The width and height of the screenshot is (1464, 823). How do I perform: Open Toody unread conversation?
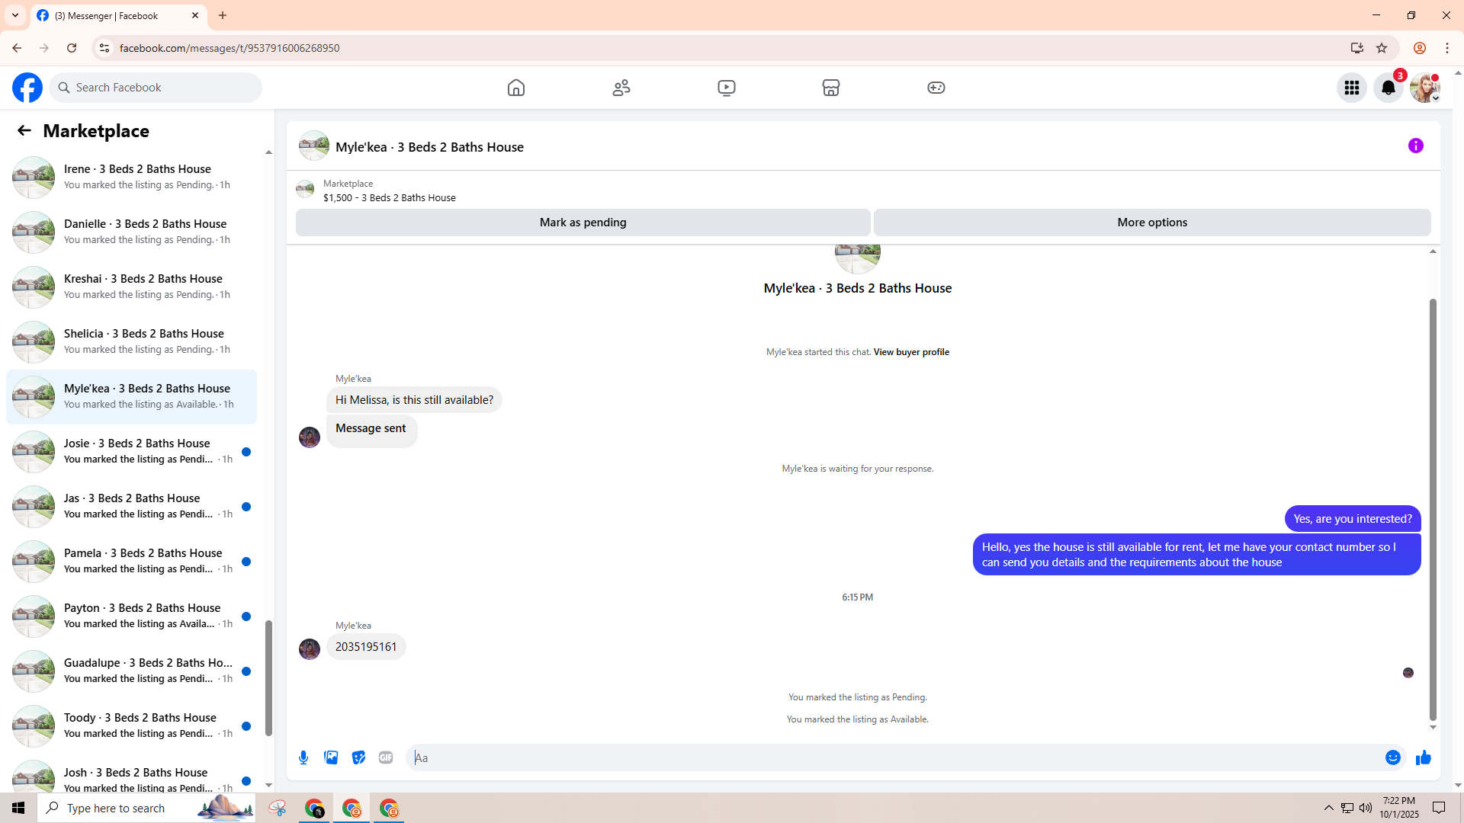(131, 725)
